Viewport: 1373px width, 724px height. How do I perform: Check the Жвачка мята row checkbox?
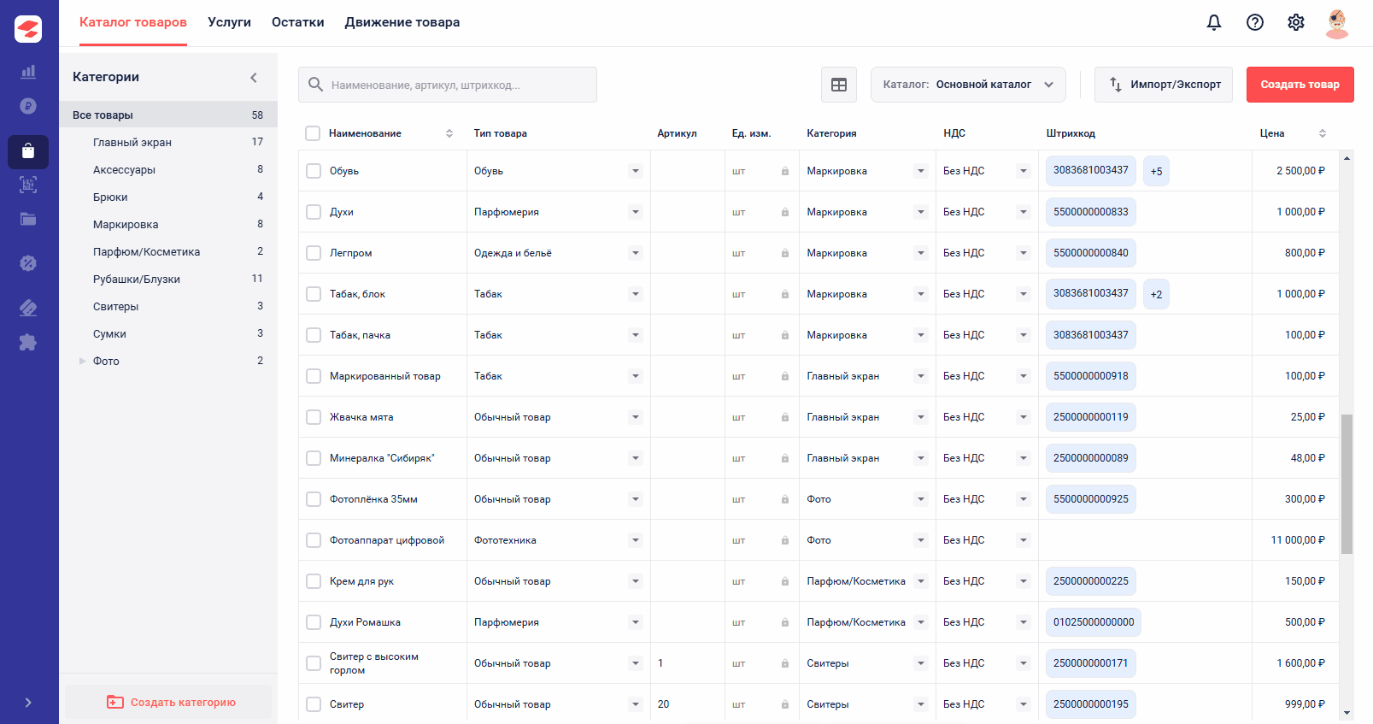pos(314,417)
